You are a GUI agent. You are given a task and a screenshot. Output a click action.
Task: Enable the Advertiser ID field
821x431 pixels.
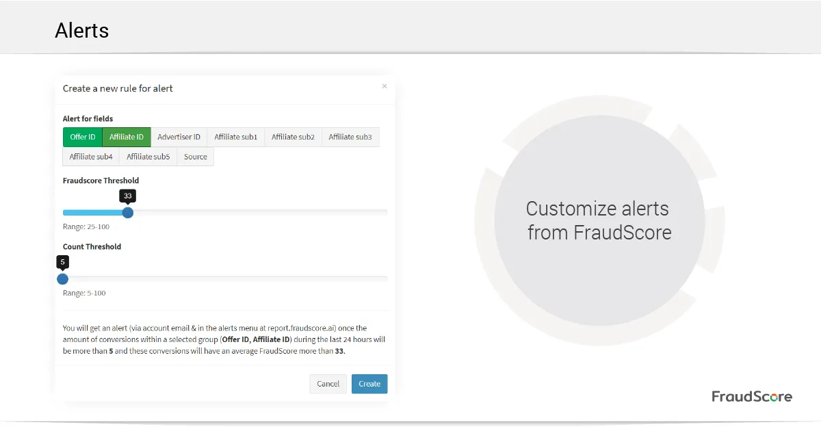(179, 137)
